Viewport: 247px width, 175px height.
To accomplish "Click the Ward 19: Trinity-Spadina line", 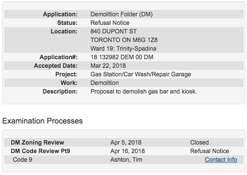I will (x=123, y=48).
